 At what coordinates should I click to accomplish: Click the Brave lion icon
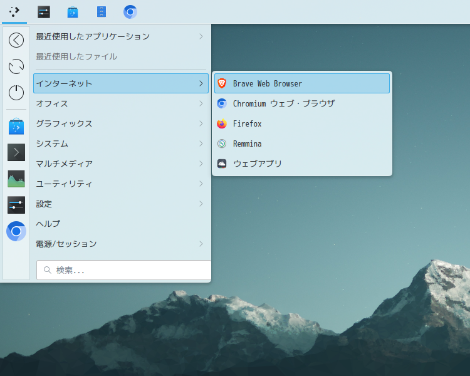tap(222, 83)
